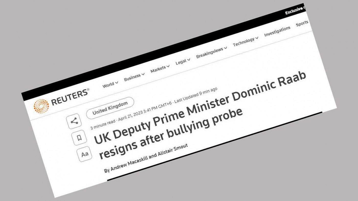Viewport: 358px width, 201px height.
Task: Go to the Sports section
Action: [302, 23]
